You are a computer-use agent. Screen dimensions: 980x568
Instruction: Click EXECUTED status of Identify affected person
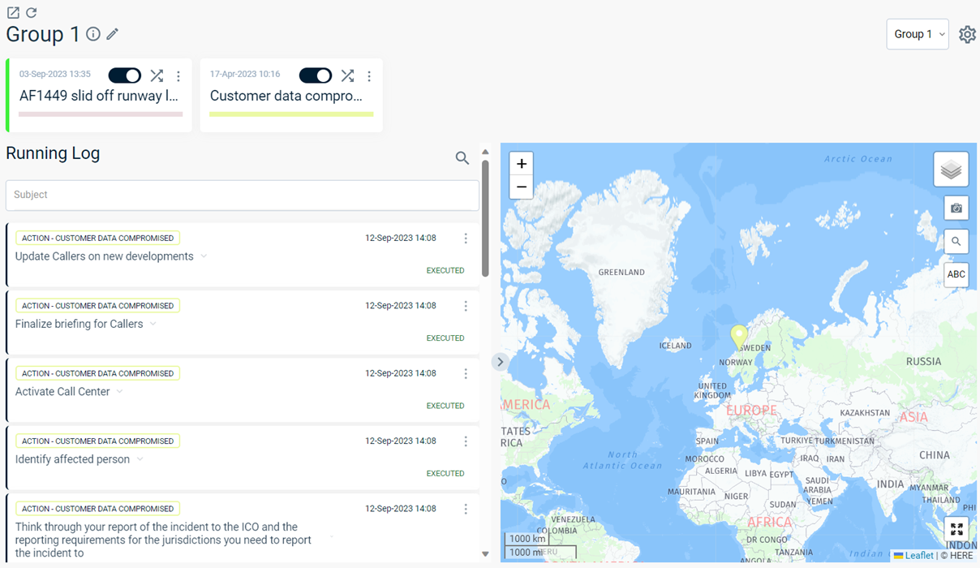point(445,473)
